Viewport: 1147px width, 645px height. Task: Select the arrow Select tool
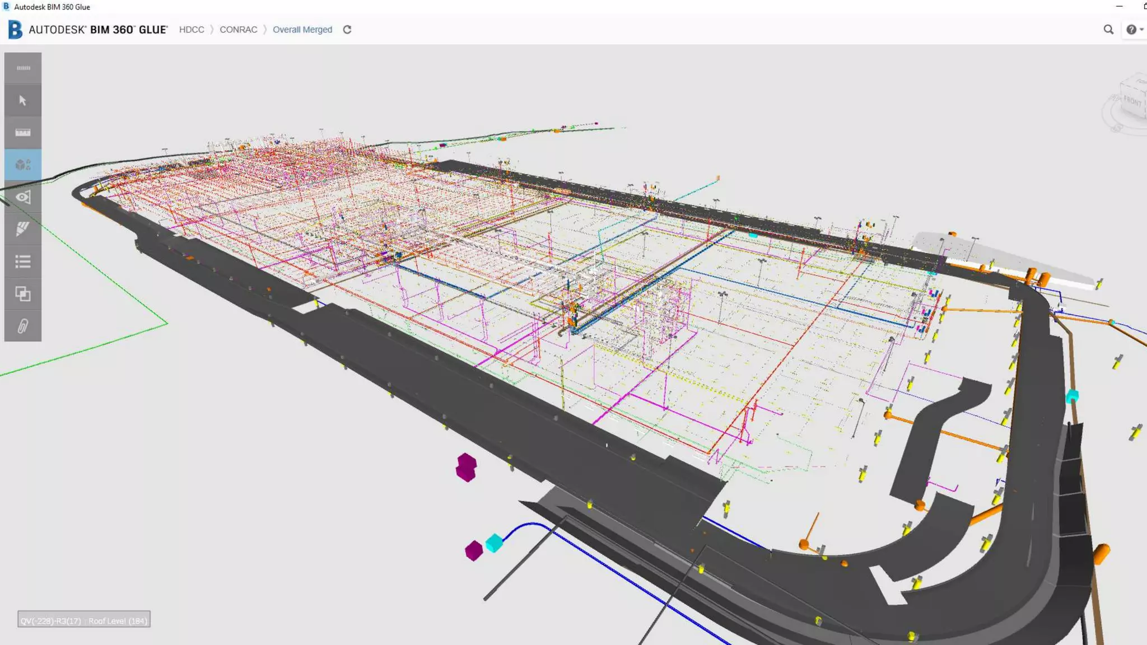tap(23, 100)
